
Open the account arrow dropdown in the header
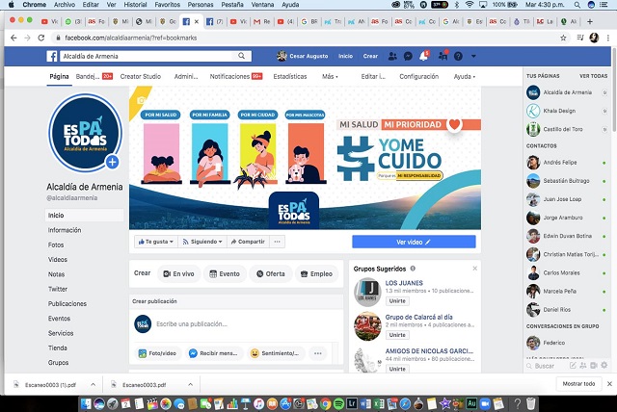tap(473, 56)
